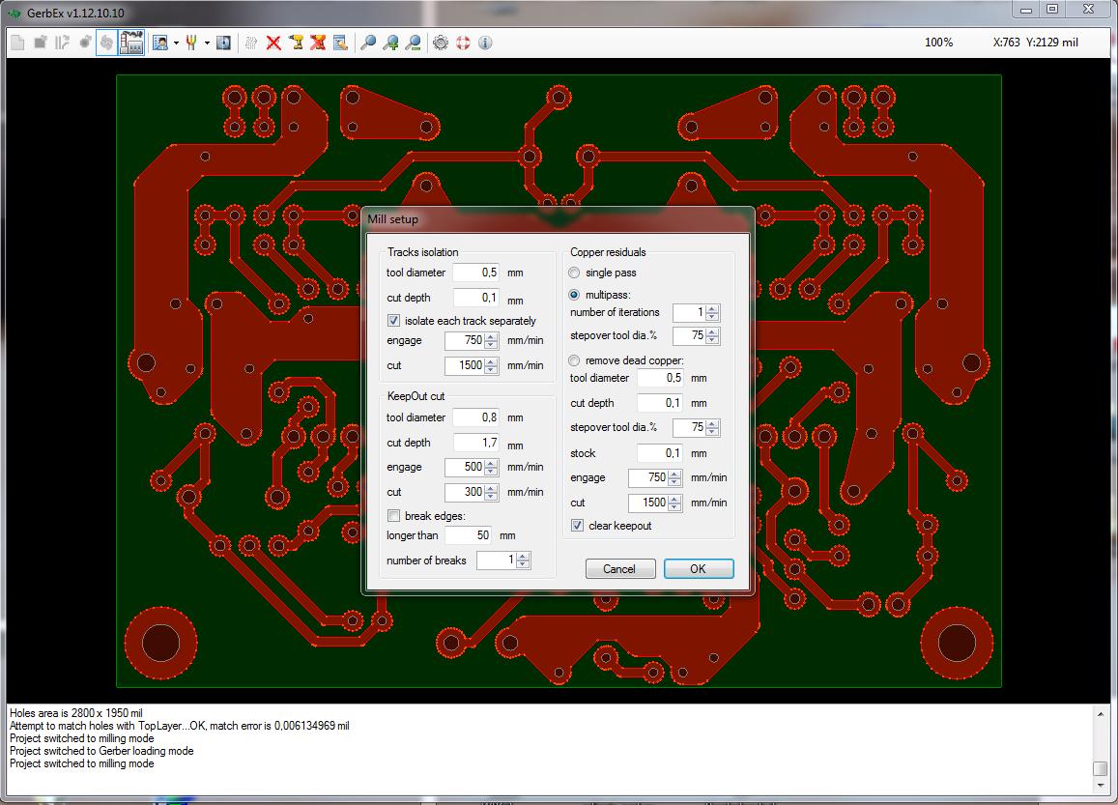1118x805 pixels.
Task: Adjust number of breaks spinner
Action: click(523, 561)
